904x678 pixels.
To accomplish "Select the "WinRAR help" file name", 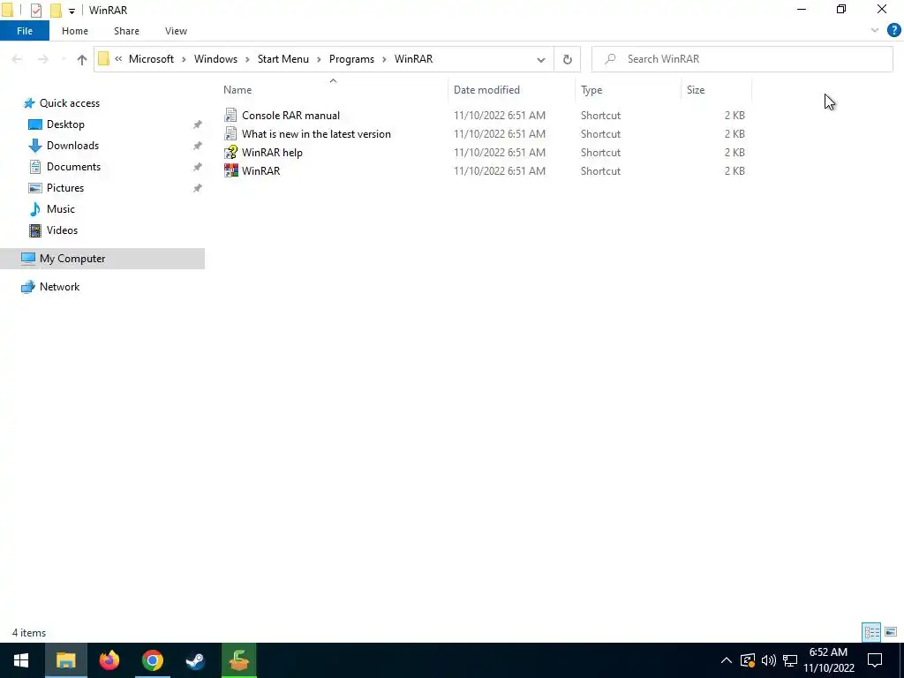I will click(x=272, y=152).
